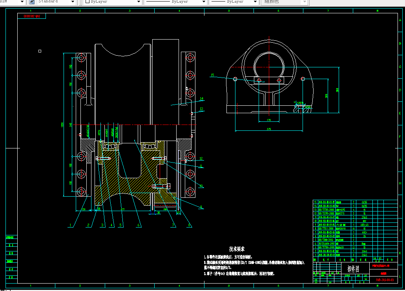405x291 pixels.
Task: Click part balloon number 15
Action: [212, 75]
